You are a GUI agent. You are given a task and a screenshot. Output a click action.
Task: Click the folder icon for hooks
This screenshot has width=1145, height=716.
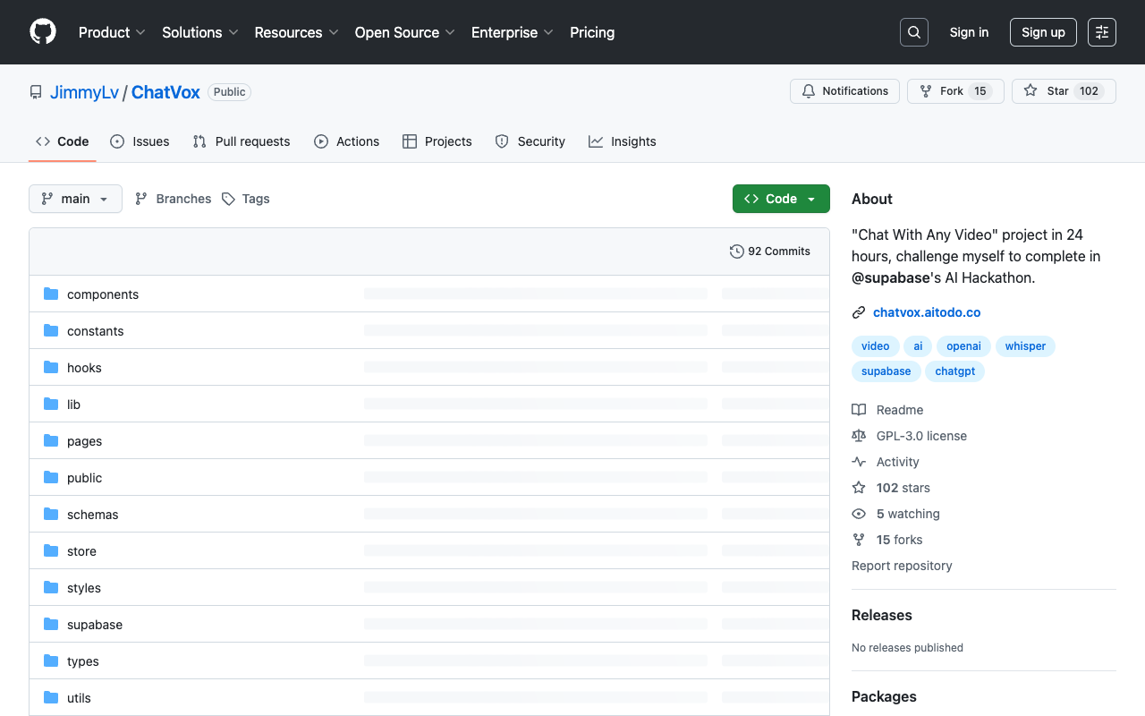pyautogui.click(x=51, y=368)
